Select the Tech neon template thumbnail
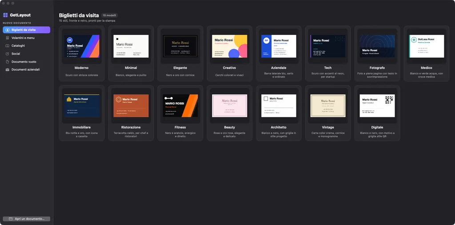 coord(328,46)
